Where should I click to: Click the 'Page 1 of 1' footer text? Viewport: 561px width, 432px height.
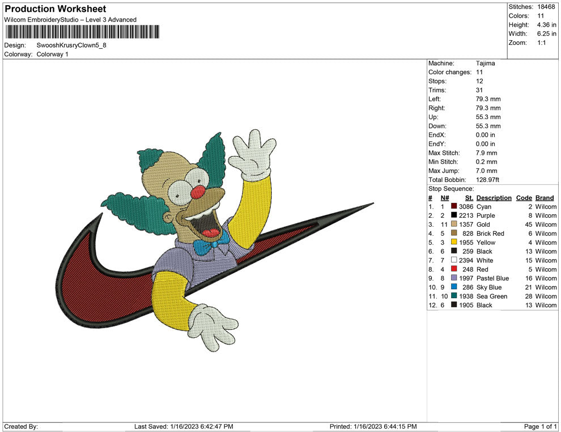(x=540, y=426)
